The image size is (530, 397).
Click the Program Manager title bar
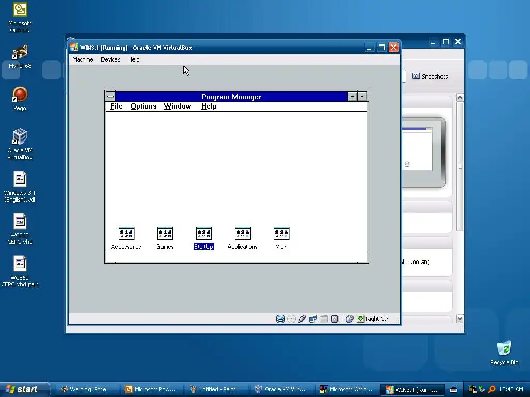coord(231,97)
